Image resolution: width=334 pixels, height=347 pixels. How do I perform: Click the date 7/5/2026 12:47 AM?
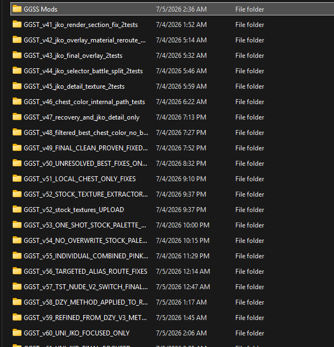pyautogui.click(x=183, y=287)
